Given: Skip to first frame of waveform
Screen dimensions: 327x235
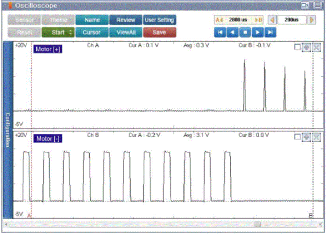Looking at the screenshot, I should [x=220, y=32].
